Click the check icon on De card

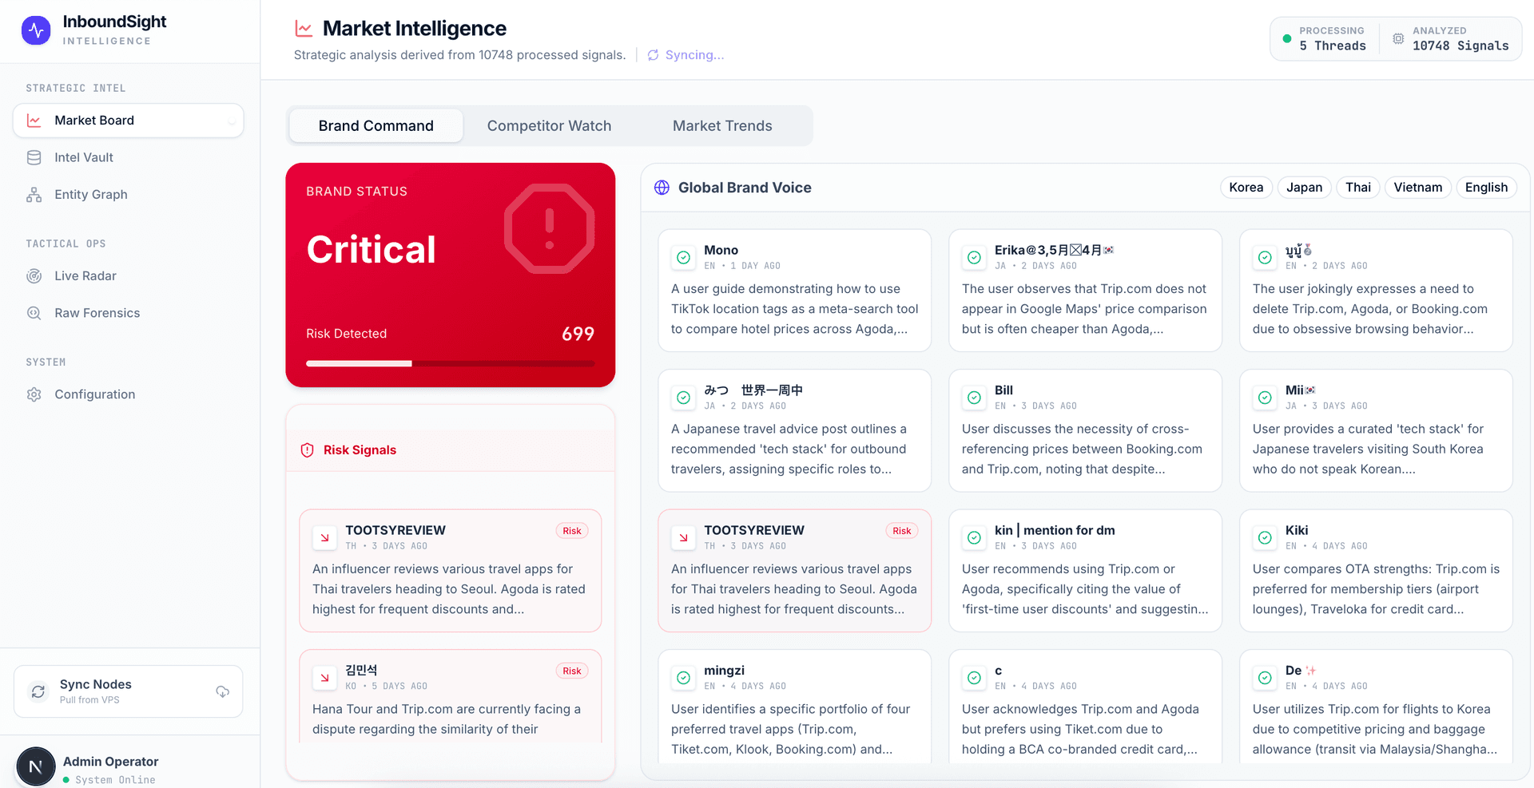(1265, 678)
